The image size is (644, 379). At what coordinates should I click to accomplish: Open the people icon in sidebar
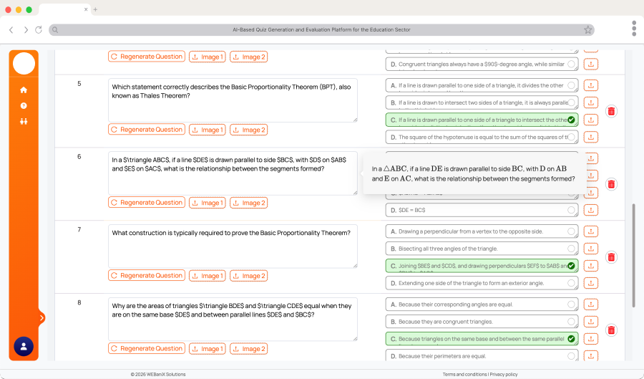pos(24,121)
